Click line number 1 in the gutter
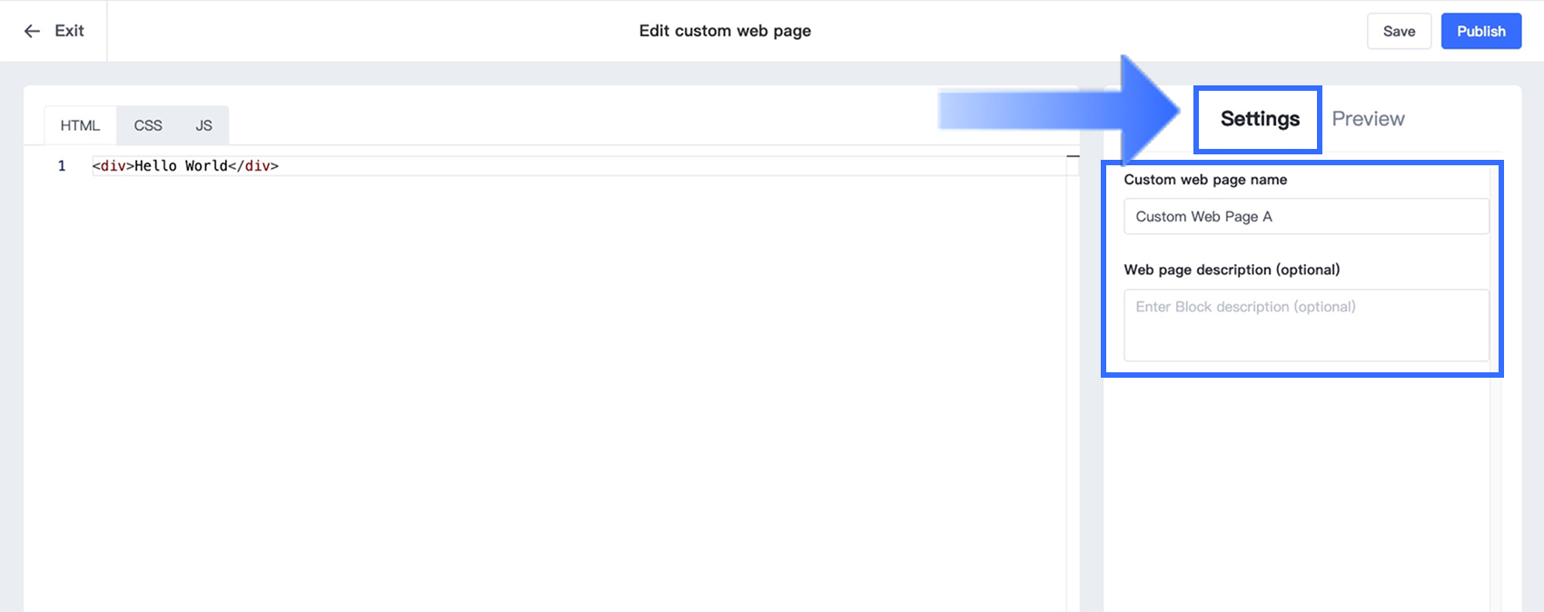1544x612 pixels. pyautogui.click(x=62, y=166)
